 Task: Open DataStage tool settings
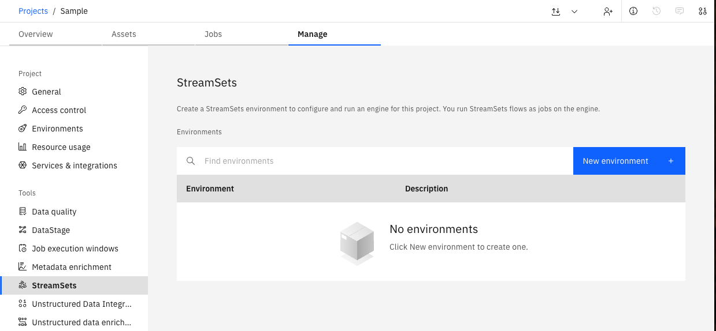point(74,230)
